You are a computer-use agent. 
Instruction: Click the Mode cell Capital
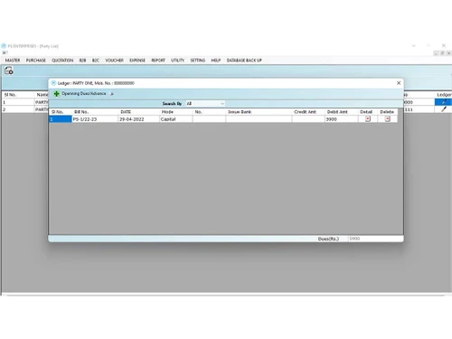(x=175, y=119)
